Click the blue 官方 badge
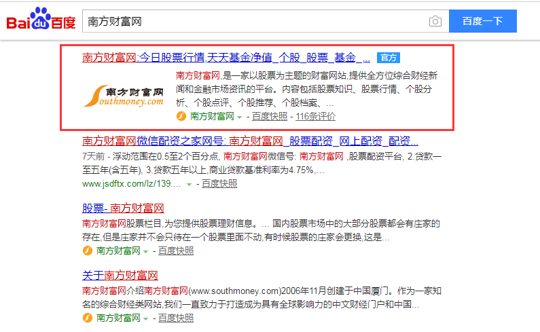This screenshot has height=332, width=540. [389, 58]
